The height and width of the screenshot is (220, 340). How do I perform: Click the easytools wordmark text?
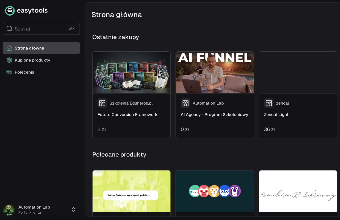32,11
